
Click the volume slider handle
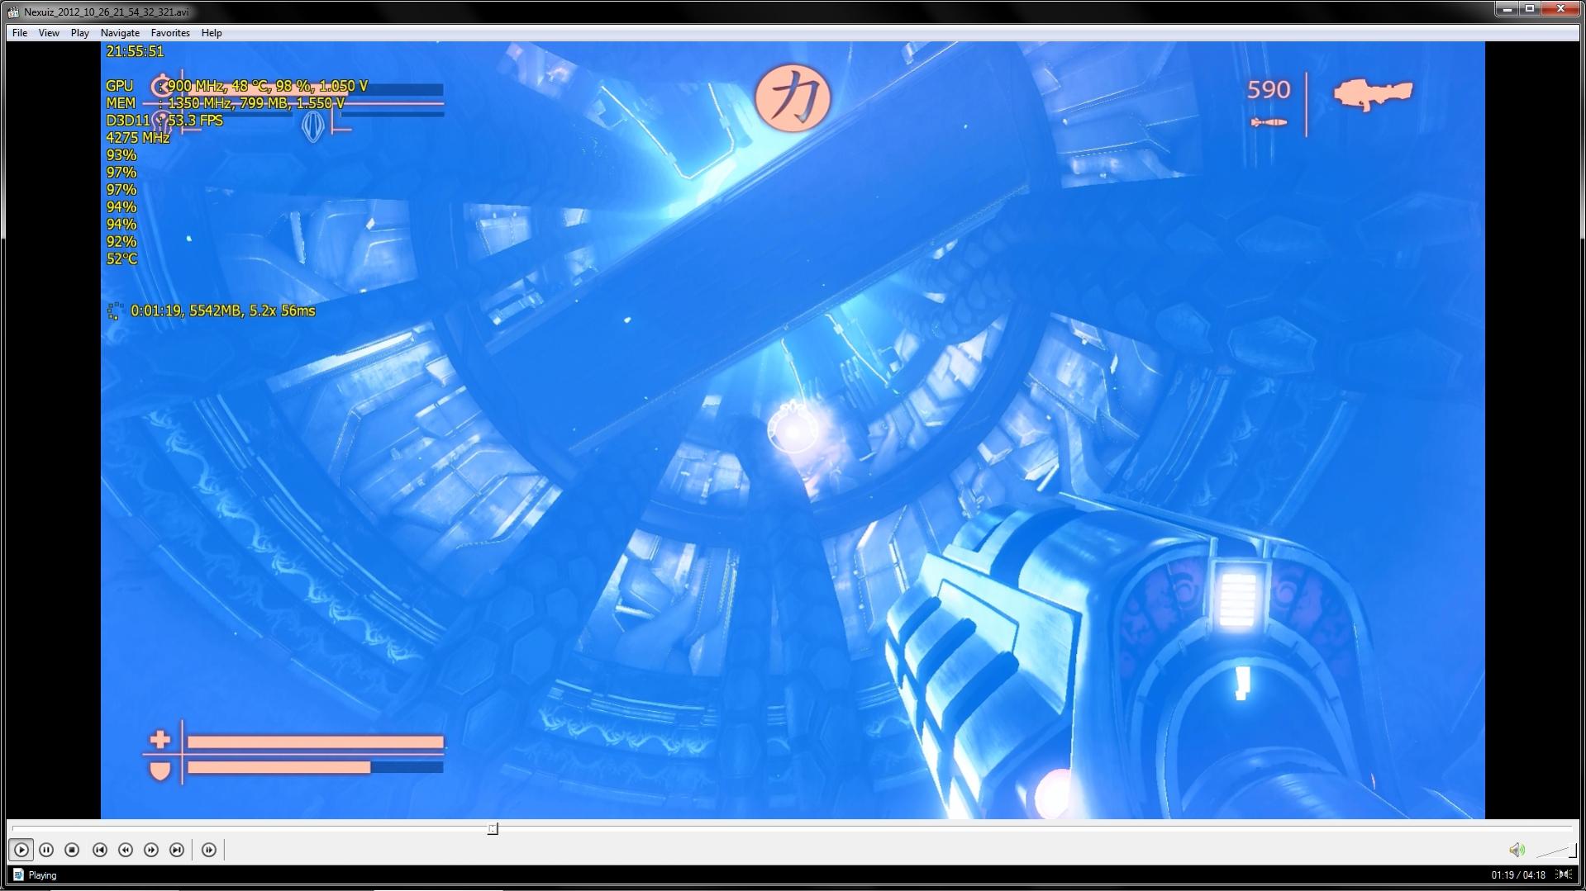(x=1572, y=850)
